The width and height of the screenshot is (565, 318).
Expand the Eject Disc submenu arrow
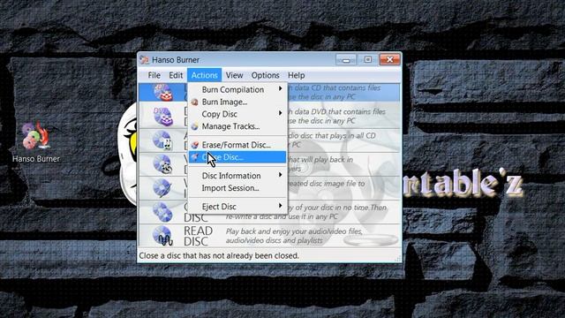(280, 206)
